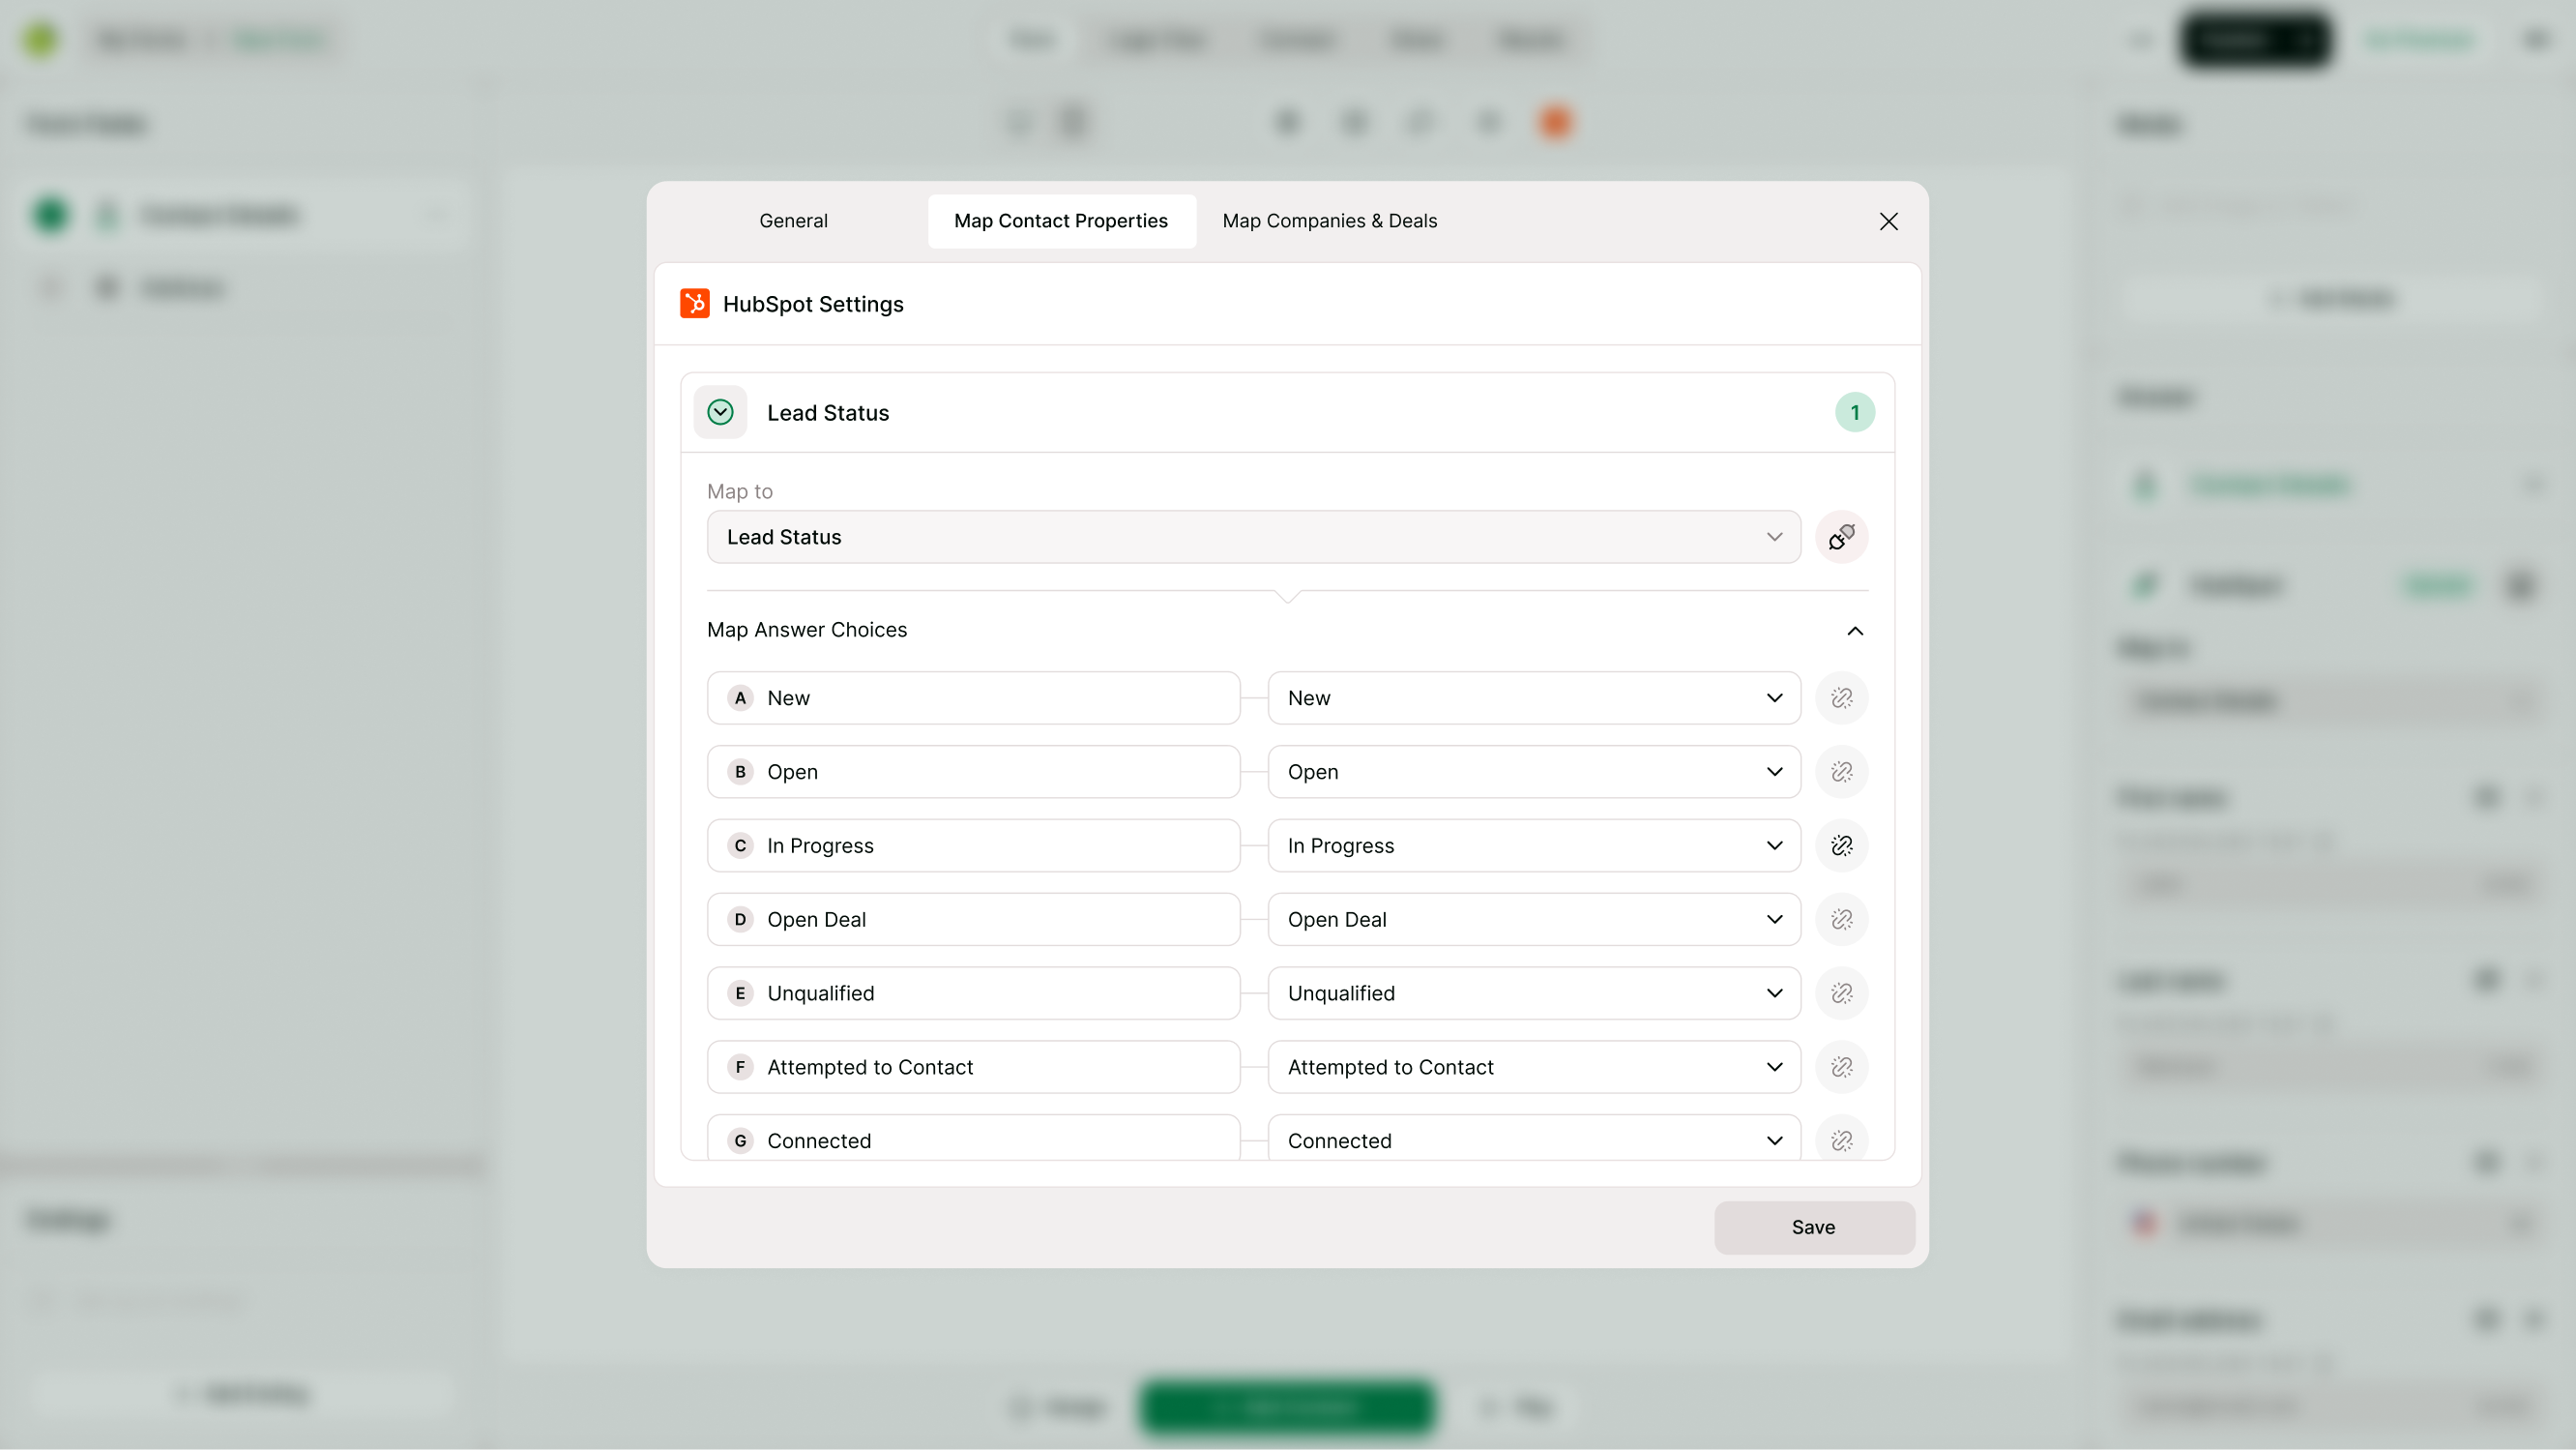Click the HubSpot logo icon
This screenshot has width=2576, height=1450.
pyautogui.click(x=695, y=303)
